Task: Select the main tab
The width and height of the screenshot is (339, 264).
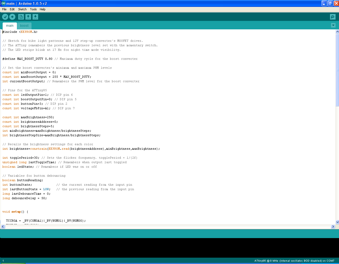Action: click(x=10, y=25)
